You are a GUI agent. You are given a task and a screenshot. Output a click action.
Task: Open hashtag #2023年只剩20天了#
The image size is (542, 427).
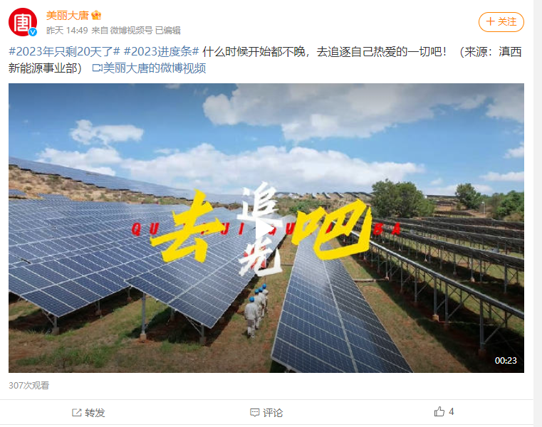pyautogui.click(x=64, y=51)
